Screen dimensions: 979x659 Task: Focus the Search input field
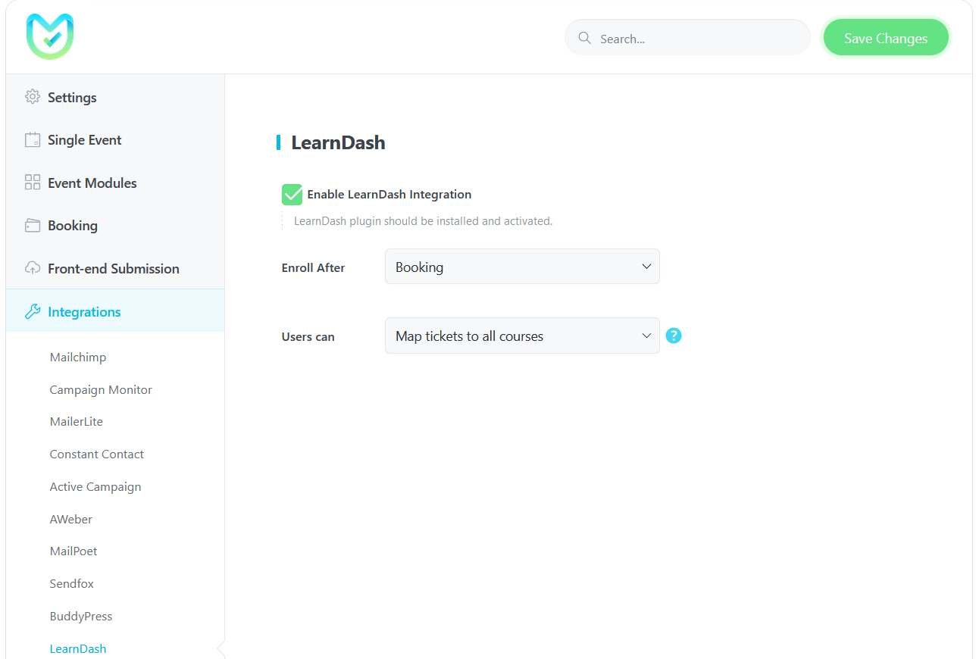688,38
